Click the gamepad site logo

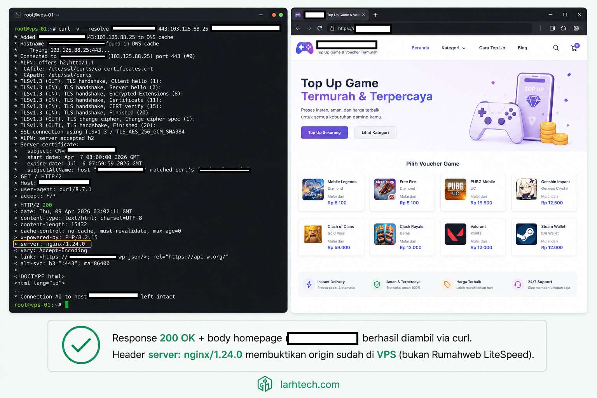click(x=305, y=48)
